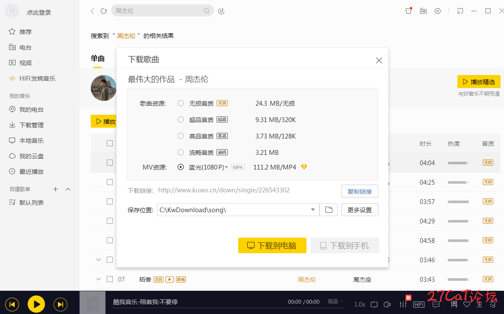Click 点此登录 to log in
Screen dimensions: 504x314
tap(39, 13)
